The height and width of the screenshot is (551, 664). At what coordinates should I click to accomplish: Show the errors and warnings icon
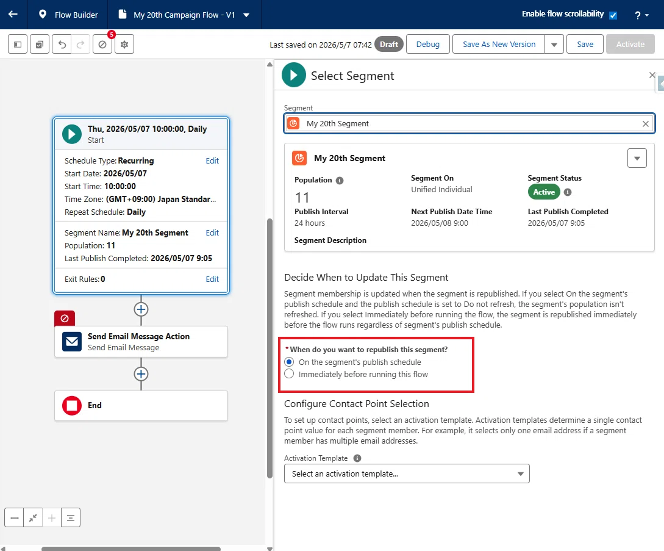pos(102,44)
